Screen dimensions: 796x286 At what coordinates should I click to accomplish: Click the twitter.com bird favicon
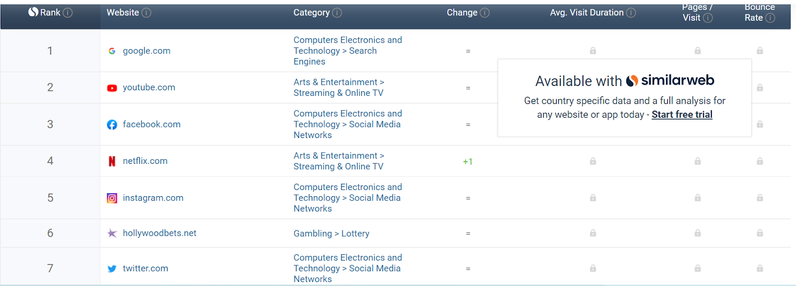pos(112,269)
